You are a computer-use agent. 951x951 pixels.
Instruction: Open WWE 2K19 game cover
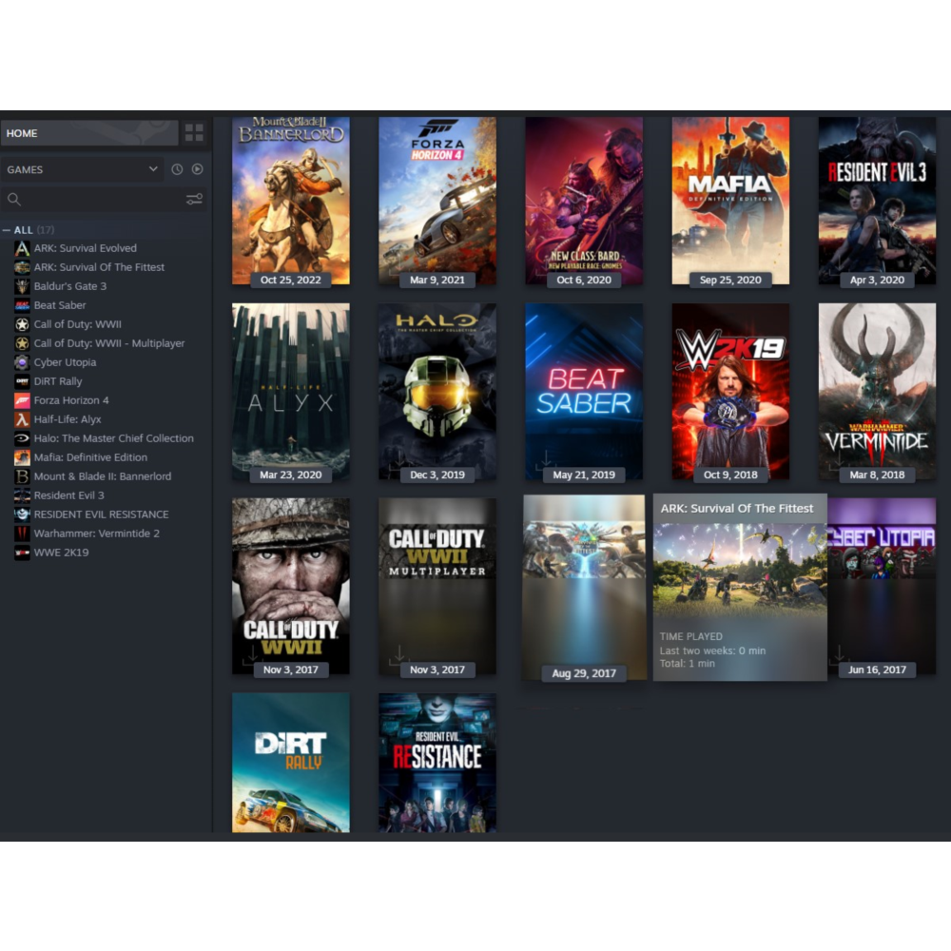[730, 391]
